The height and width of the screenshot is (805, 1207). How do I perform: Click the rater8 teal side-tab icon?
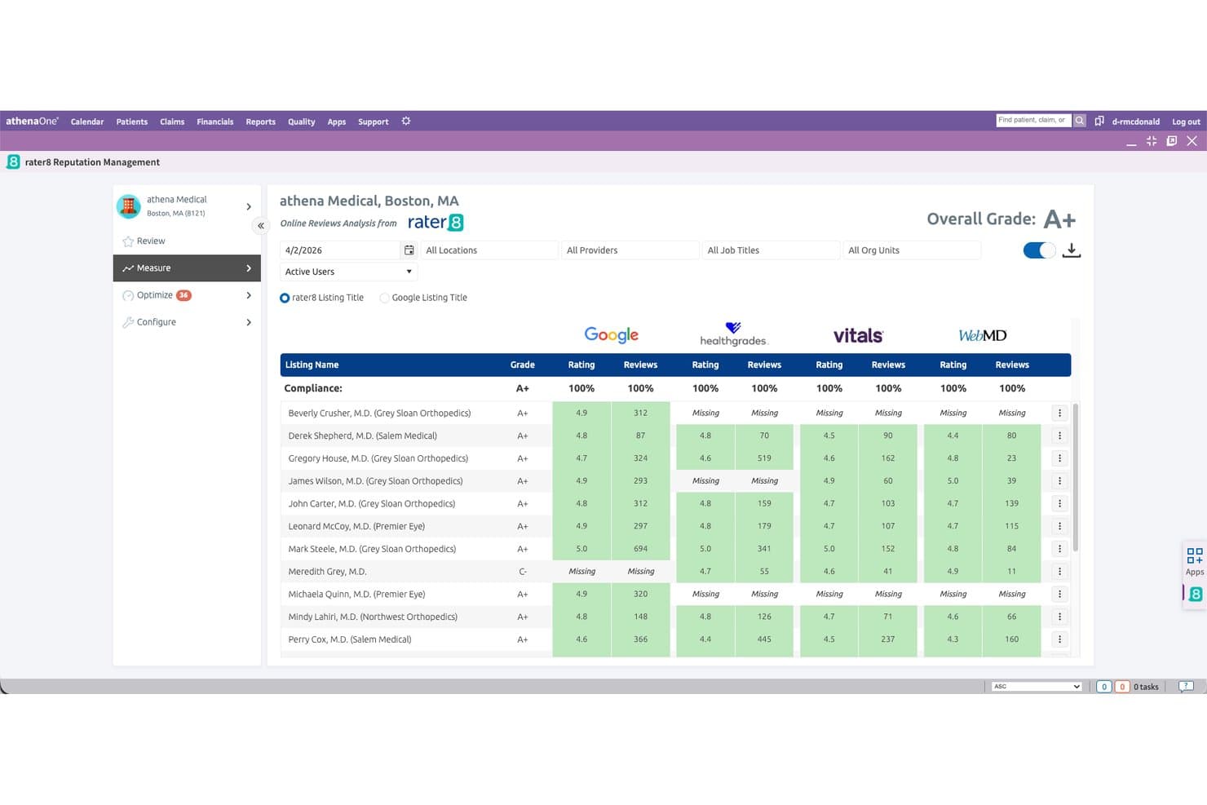[1196, 594]
